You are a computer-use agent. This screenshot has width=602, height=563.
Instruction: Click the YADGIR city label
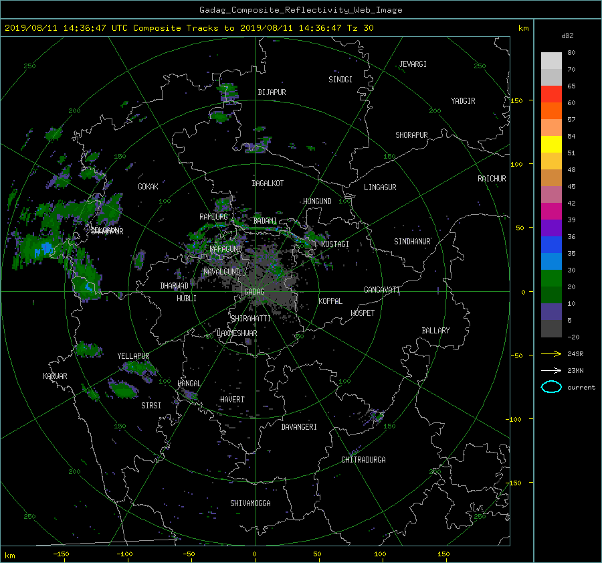point(463,101)
